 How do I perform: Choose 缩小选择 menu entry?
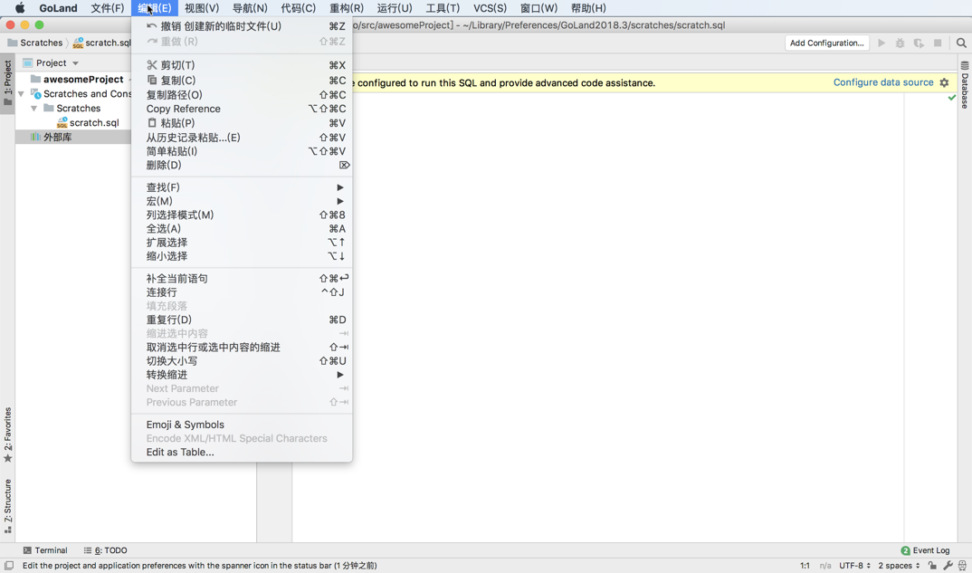(242, 256)
